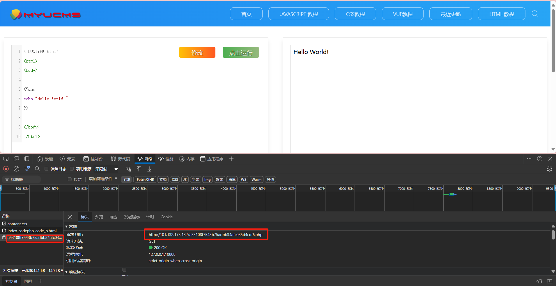The height and width of the screenshot is (286, 556).
Task: Add a new drawer tab plus icon
Action: 40,281
